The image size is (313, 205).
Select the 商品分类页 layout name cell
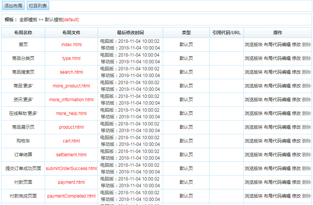(x=23, y=58)
